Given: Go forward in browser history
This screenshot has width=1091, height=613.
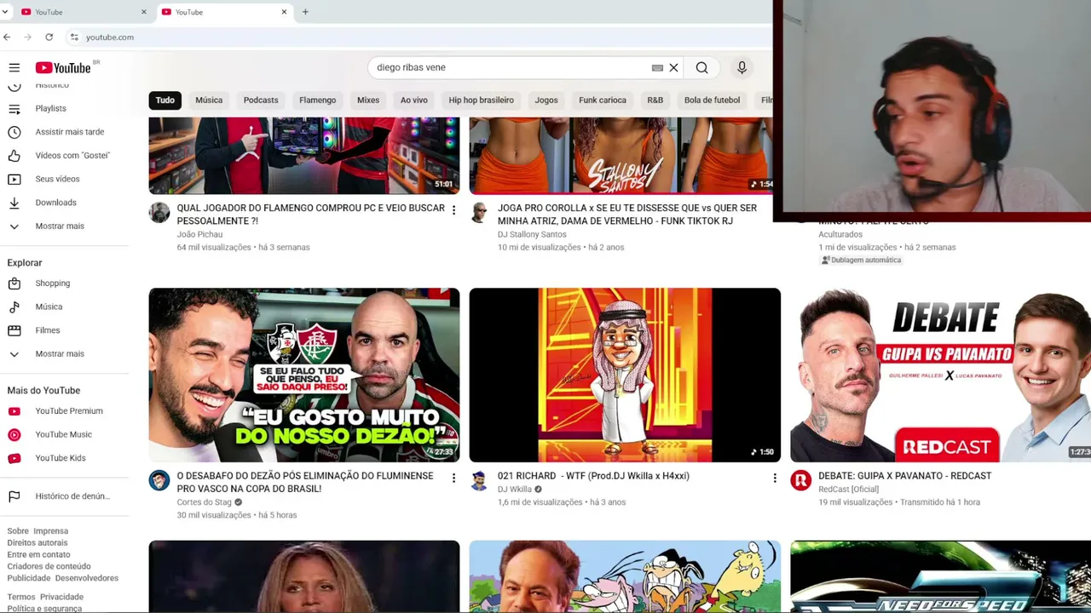Looking at the screenshot, I should 27,37.
